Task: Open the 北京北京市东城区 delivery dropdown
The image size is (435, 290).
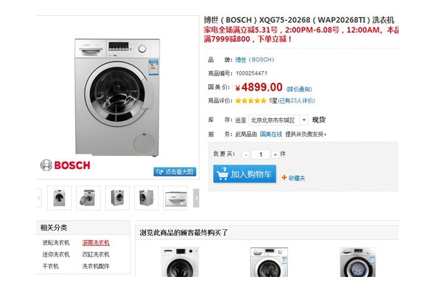Action: 278,120
